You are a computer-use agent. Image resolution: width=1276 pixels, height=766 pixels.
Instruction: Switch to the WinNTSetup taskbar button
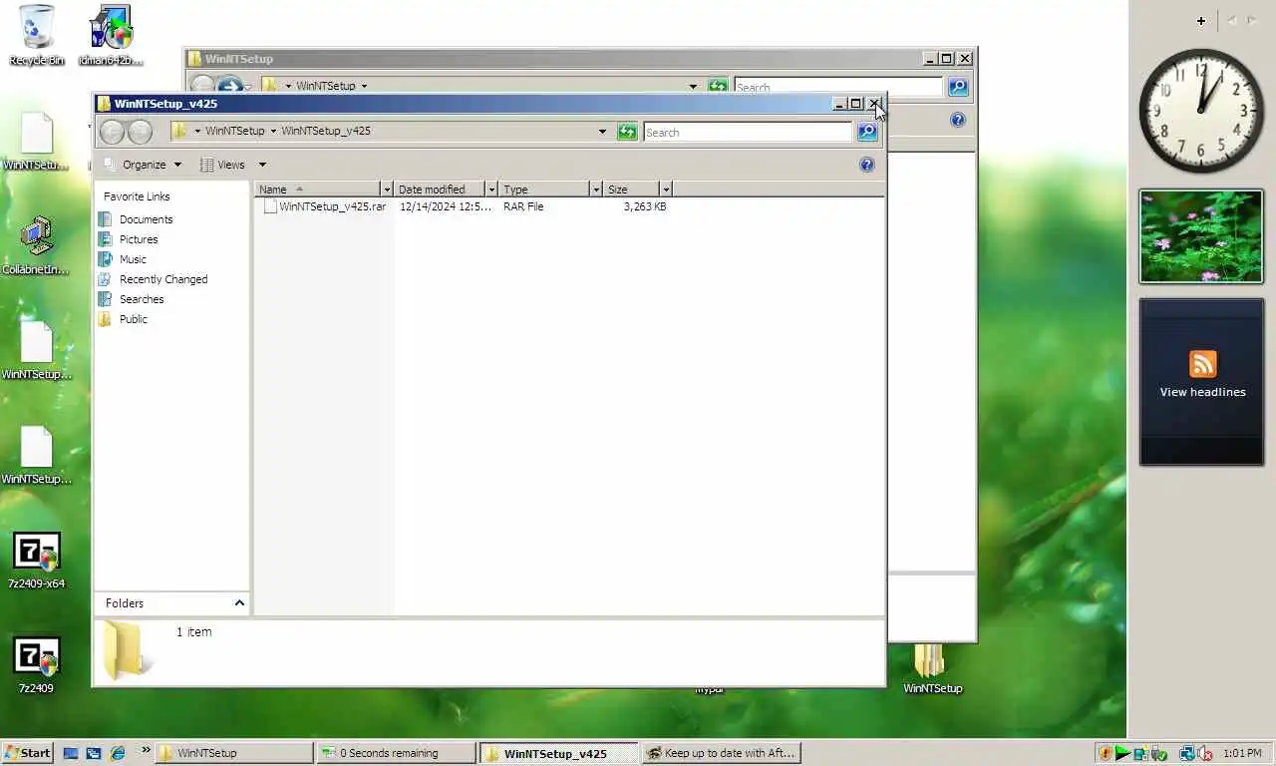coord(234,753)
